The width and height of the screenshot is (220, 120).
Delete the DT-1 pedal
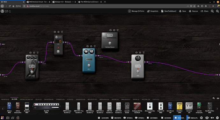tap(95, 46)
